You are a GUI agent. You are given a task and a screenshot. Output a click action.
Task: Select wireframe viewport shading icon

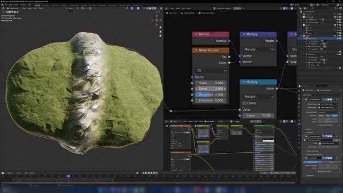point(147,9)
